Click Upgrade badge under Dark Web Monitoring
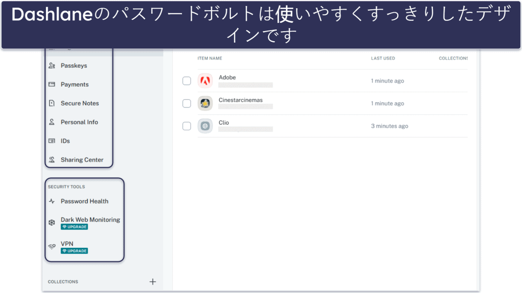Screen dimensions: 522x293 [74, 227]
